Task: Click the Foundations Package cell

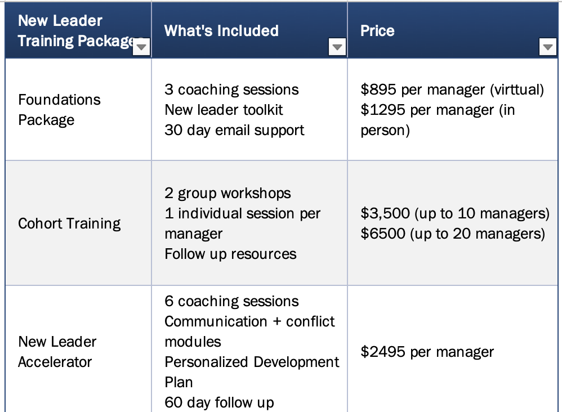Action: (x=78, y=110)
